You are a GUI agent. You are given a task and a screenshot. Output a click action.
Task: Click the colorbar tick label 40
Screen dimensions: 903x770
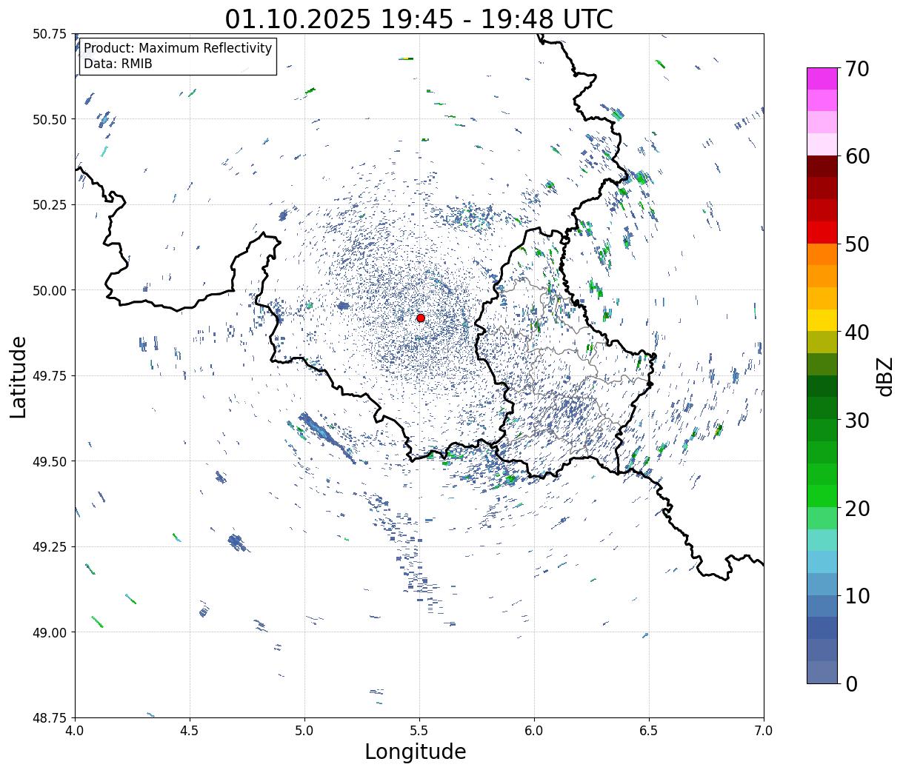(x=856, y=332)
